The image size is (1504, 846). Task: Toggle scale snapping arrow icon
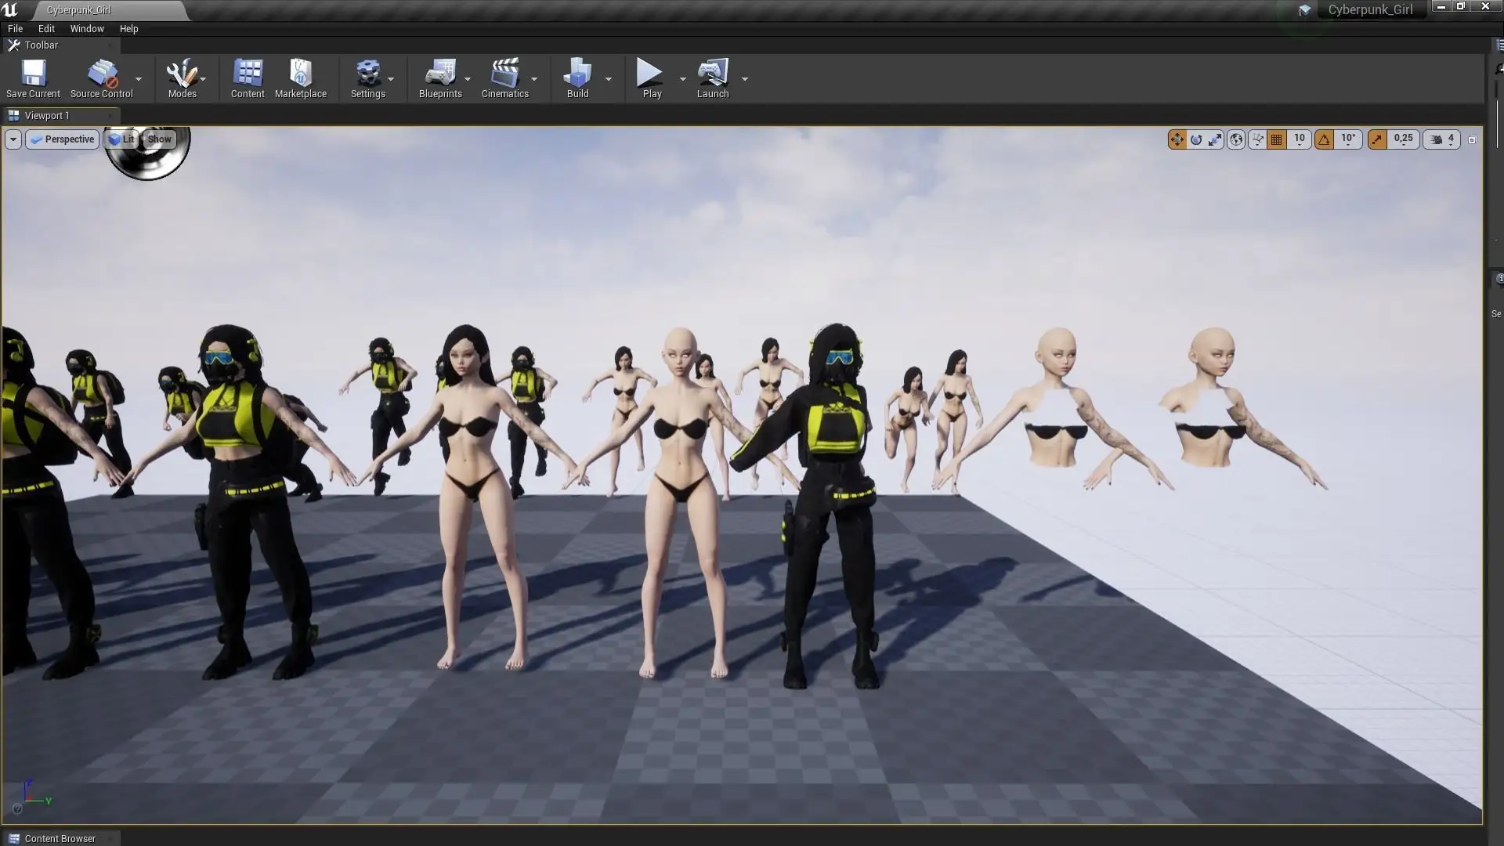point(1377,139)
